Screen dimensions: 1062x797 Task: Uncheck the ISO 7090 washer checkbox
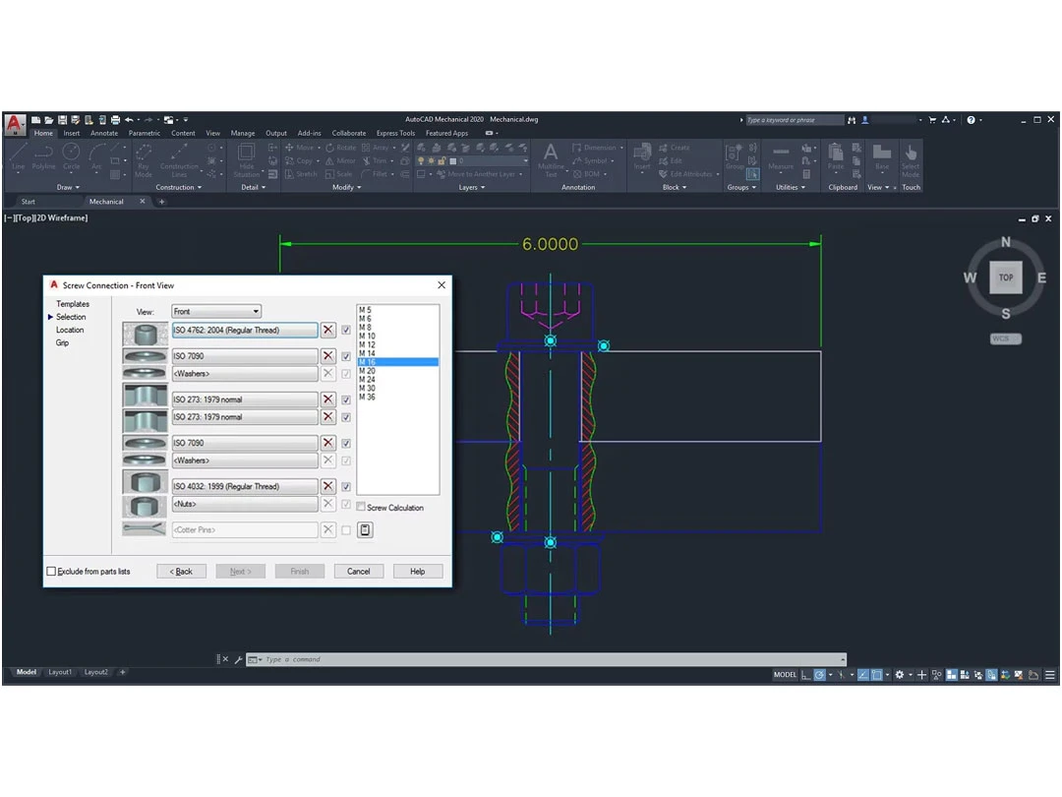click(345, 356)
